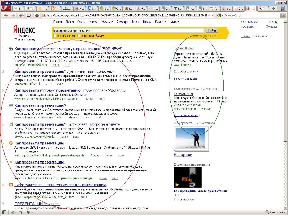Click the zoom magnifier icon in status bar
This screenshot has height=216, width=288.
267,212
